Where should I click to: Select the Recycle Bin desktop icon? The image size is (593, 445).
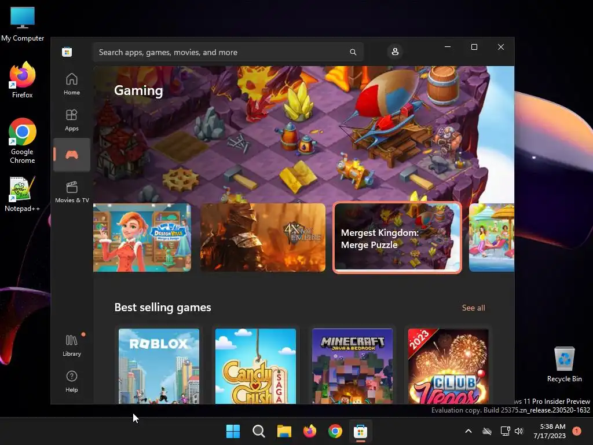564,364
